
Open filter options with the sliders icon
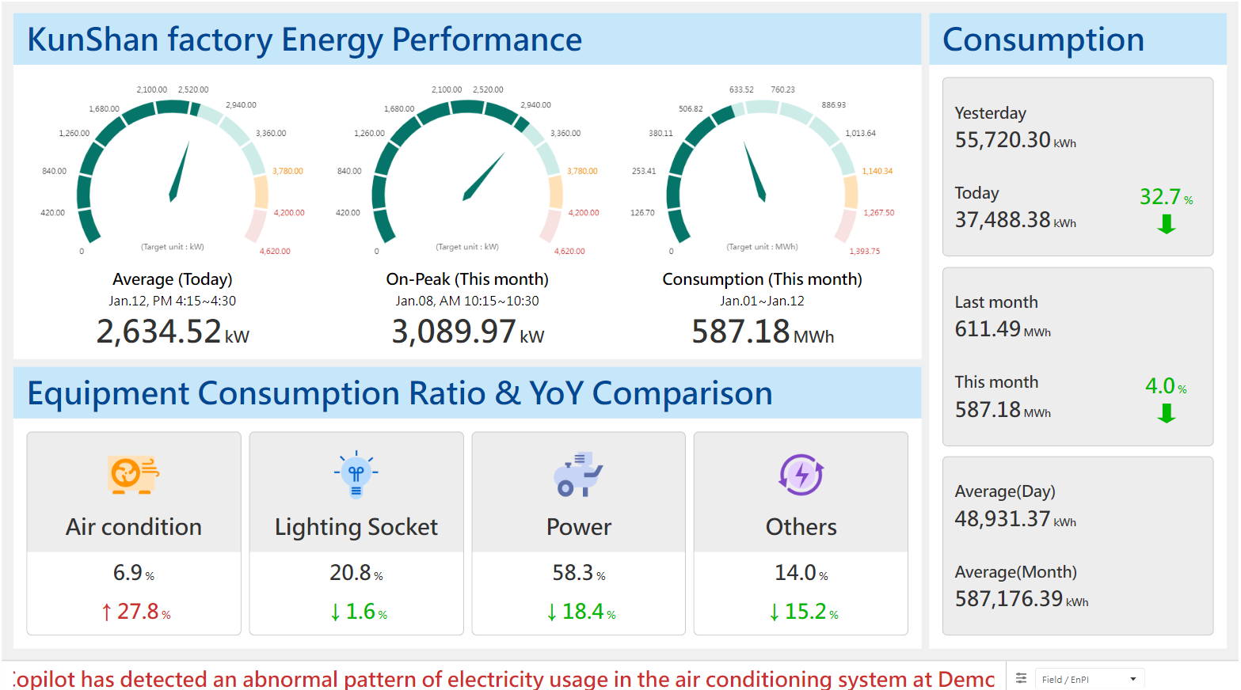tap(1021, 678)
